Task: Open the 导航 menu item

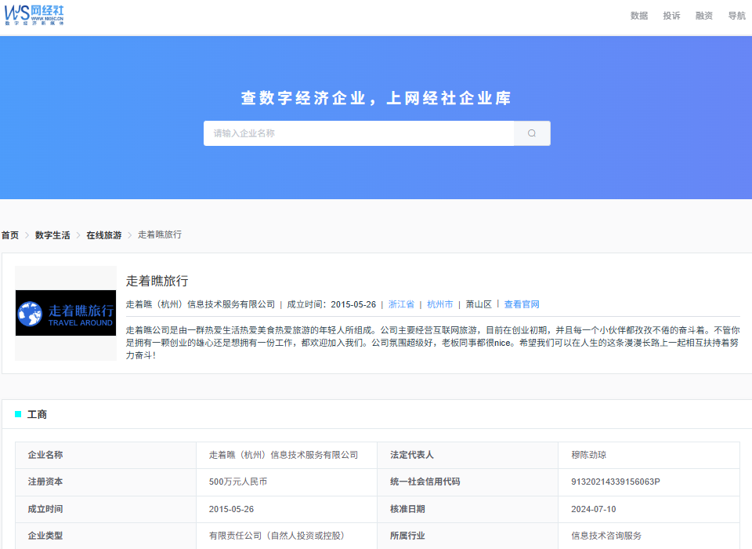Action: coord(736,16)
